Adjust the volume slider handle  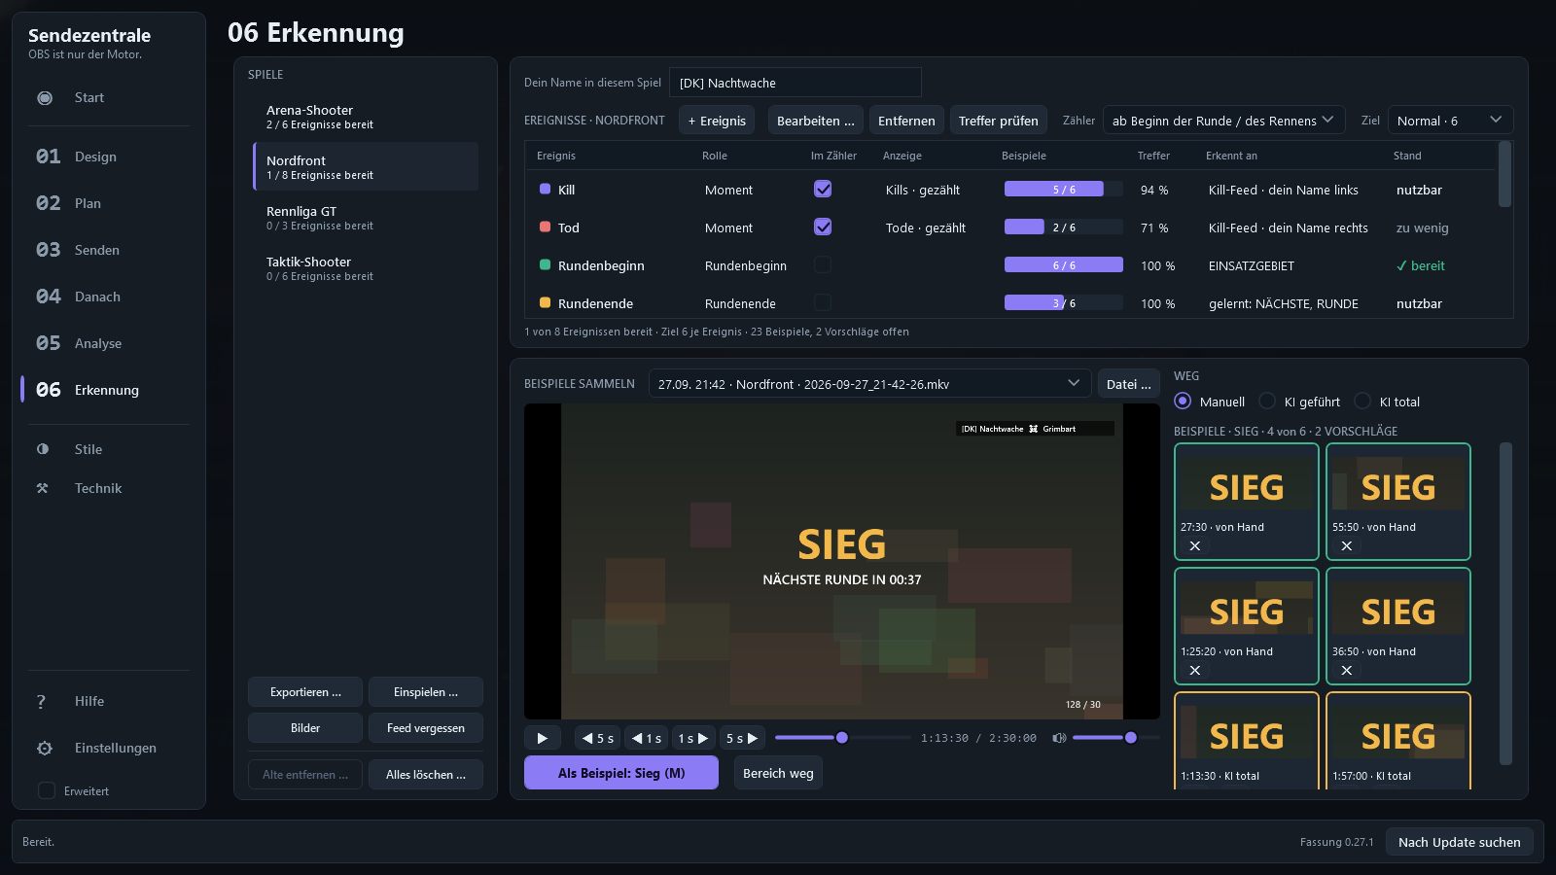[x=1130, y=738]
